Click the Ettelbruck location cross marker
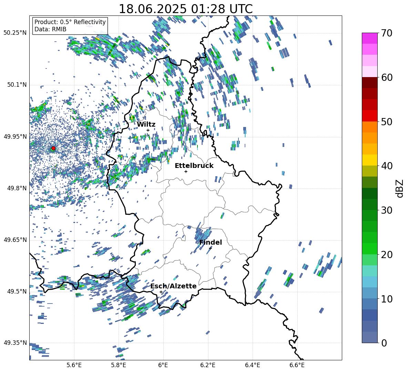The width and height of the screenshot is (408, 372). click(186, 171)
